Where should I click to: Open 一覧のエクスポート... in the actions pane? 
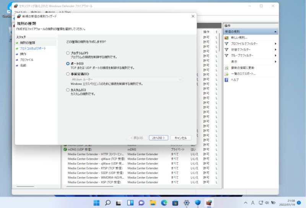pos(243,74)
